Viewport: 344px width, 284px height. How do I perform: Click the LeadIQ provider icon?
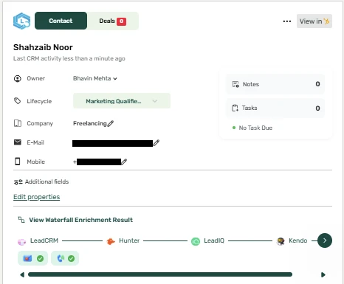(x=196, y=241)
